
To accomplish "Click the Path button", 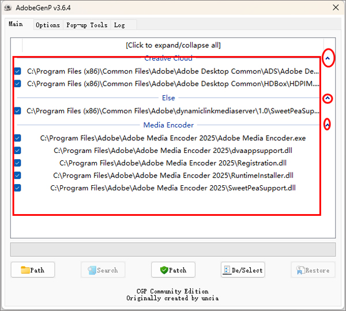I will pos(33,269).
